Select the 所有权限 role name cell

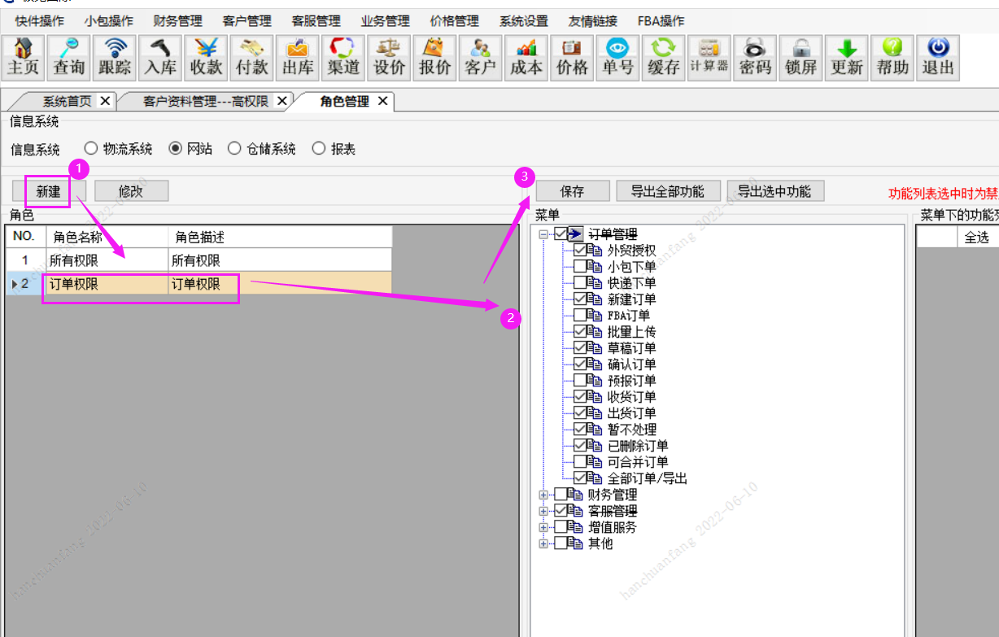click(x=107, y=261)
